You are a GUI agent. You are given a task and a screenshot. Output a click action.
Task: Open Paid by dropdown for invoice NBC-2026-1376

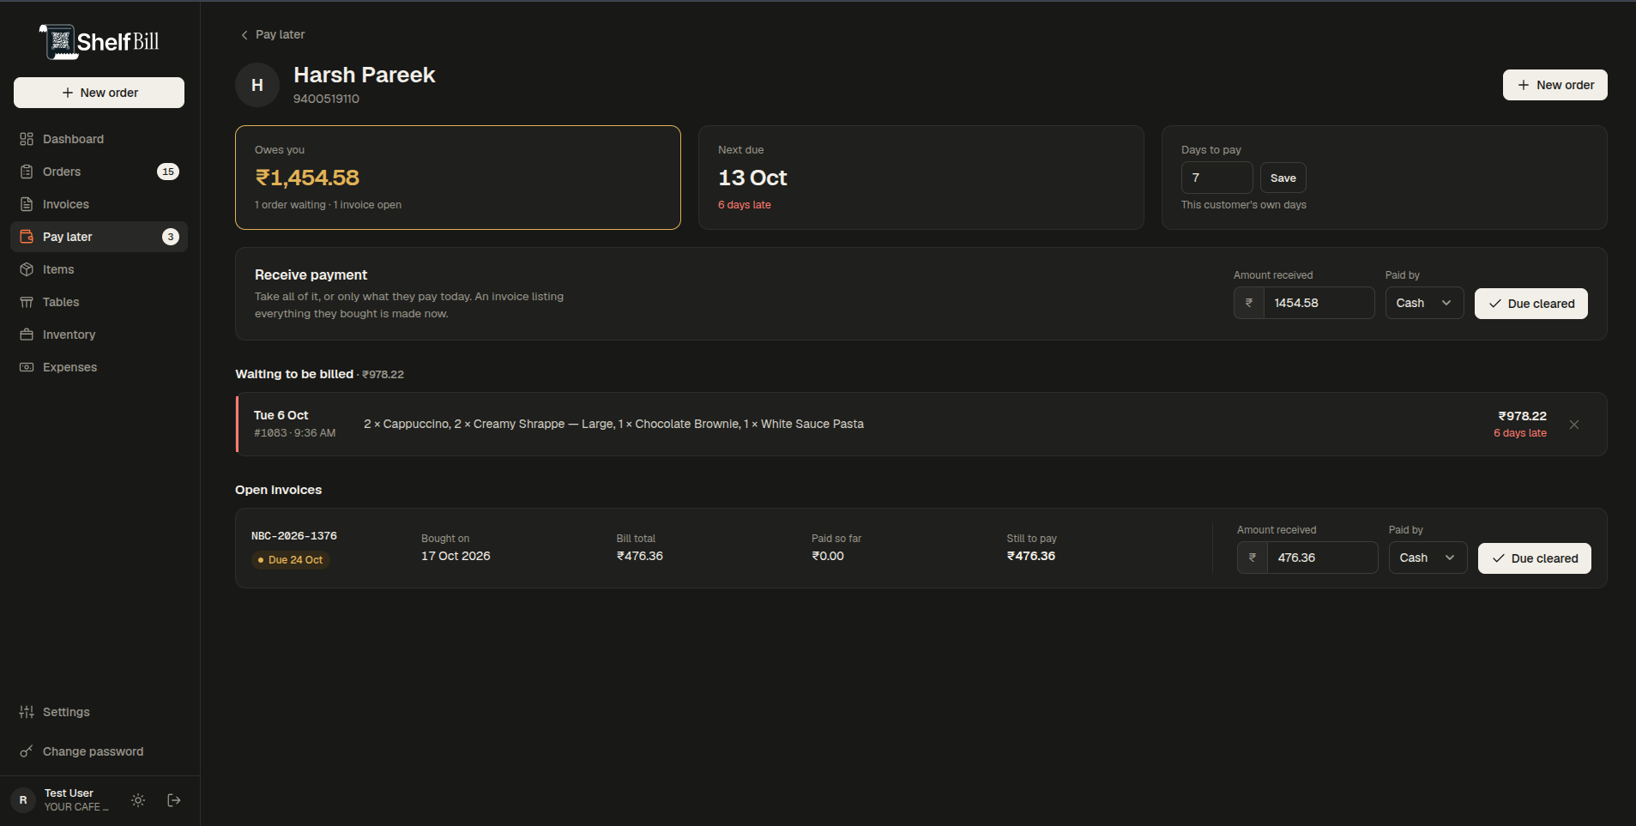click(x=1428, y=558)
